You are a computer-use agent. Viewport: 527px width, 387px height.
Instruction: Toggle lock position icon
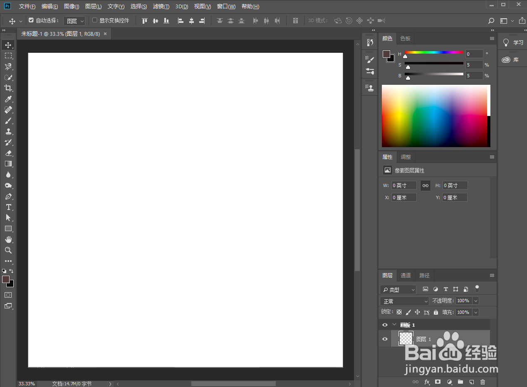pyautogui.click(x=417, y=312)
